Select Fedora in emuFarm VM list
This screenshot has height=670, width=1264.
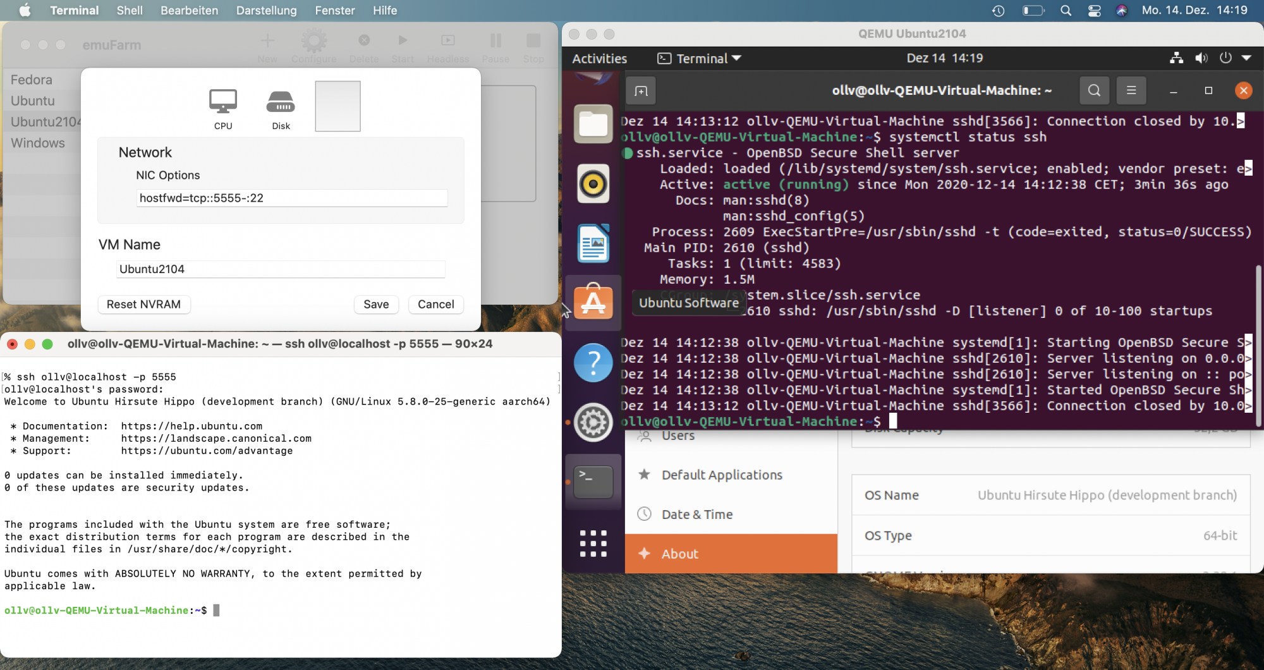pyautogui.click(x=32, y=80)
